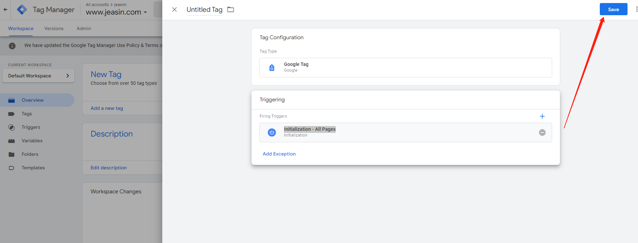Click the Triggering section heading
Viewport: 638px width, 243px height.
click(x=272, y=100)
